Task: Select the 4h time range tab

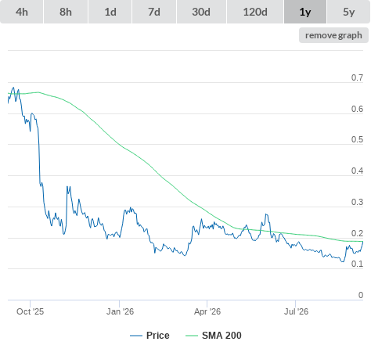Action: pyautogui.click(x=22, y=12)
